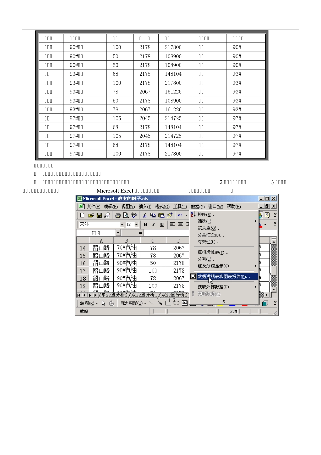Open the 编辑(E) menu
Image resolution: width=321 pixels, height=455 pixels.
pos(110,207)
